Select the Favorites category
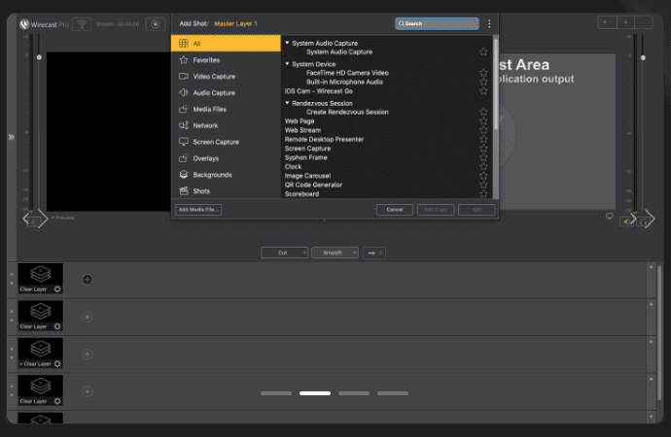This screenshot has width=671, height=437. pos(226,60)
